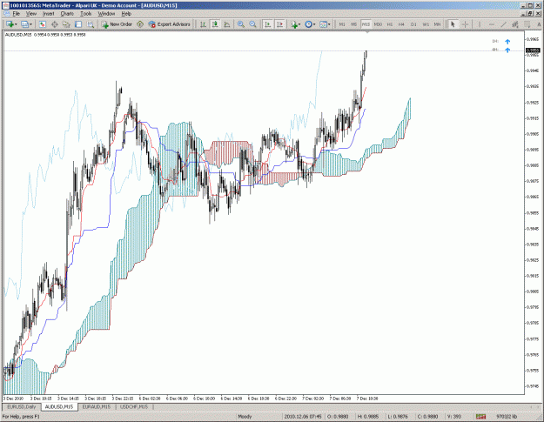The height and width of the screenshot is (422, 544).
Task: Select the Vertical Line drawing tool
Action: click(x=480, y=24)
